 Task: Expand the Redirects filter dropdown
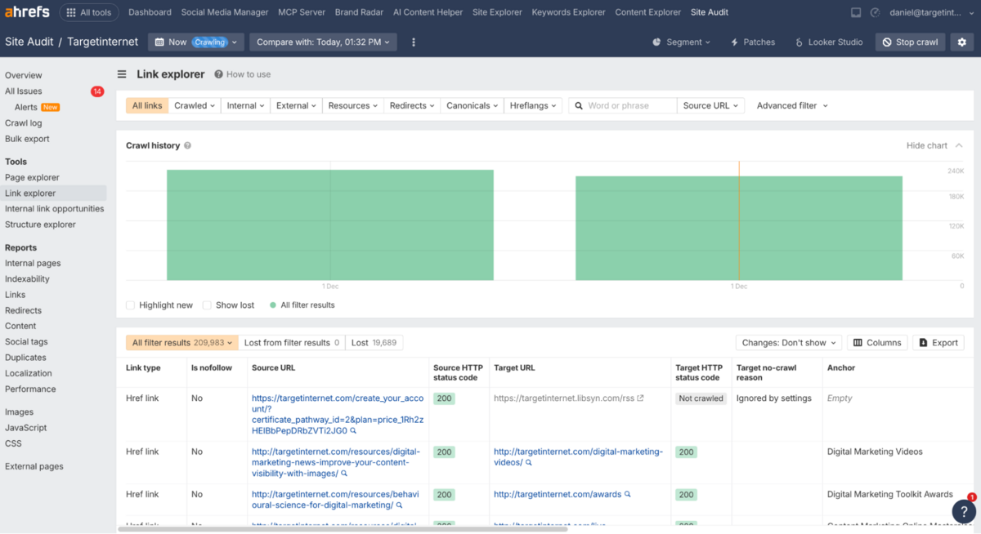click(x=412, y=105)
